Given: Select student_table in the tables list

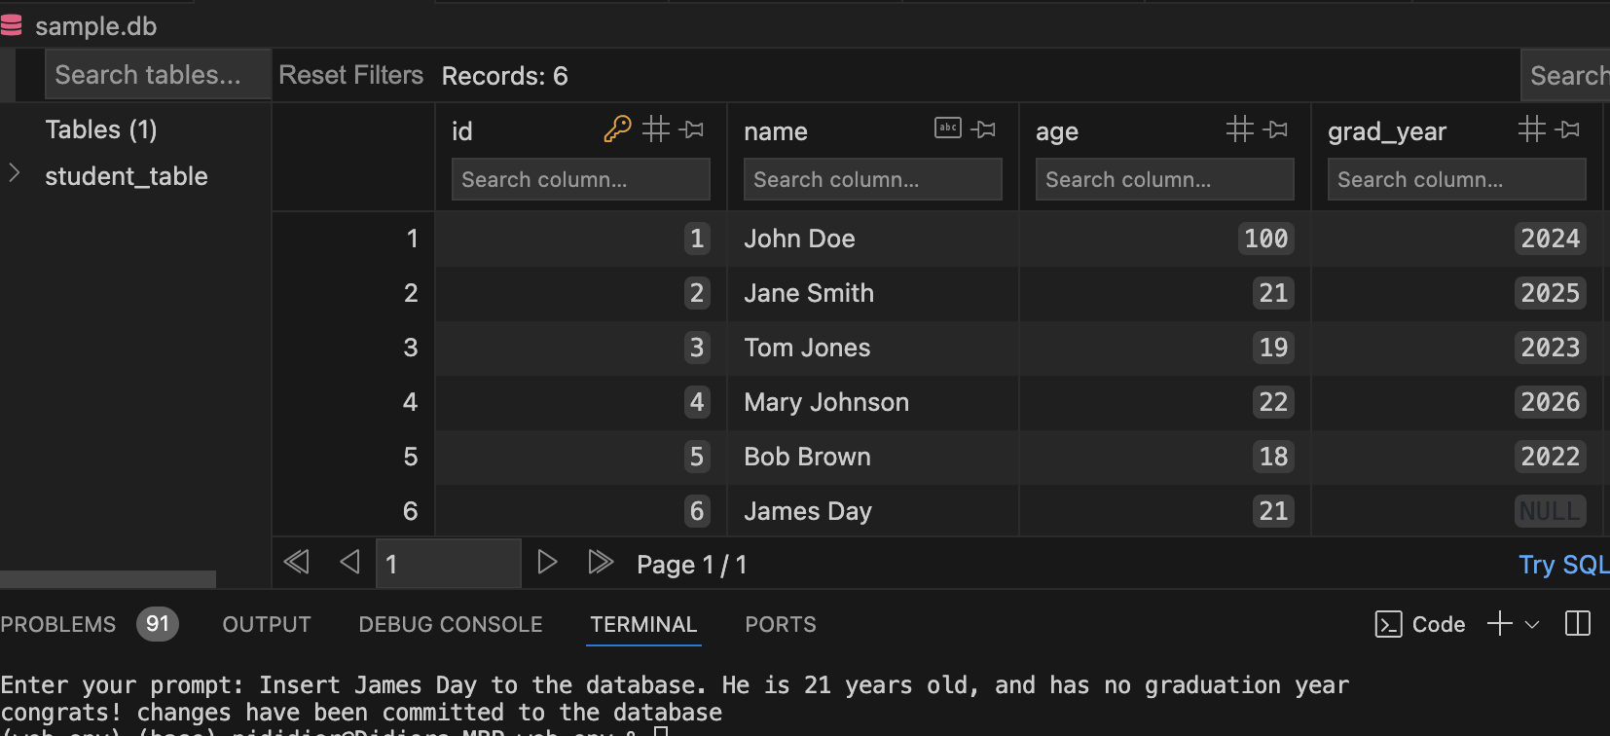Looking at the screenshot, I should coord(127,176).
